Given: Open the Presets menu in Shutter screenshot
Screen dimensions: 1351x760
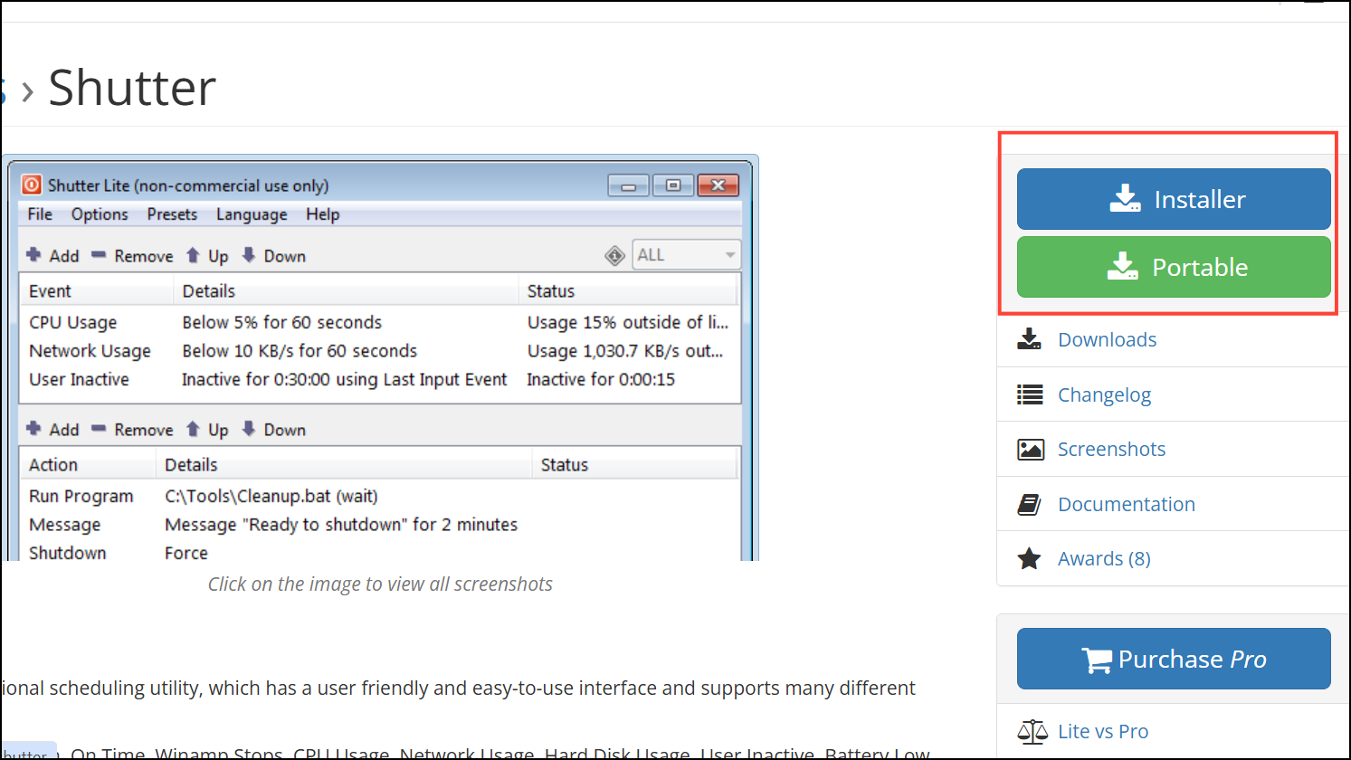Looking at the screenshot, I should click(x=172, y=214).
